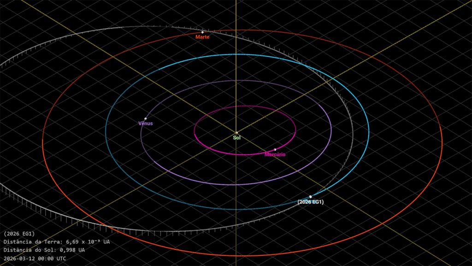Click the Marte planet marker dot
This screenshot has height=266, width=472.
pyautogui.click(x=202, y=32)
